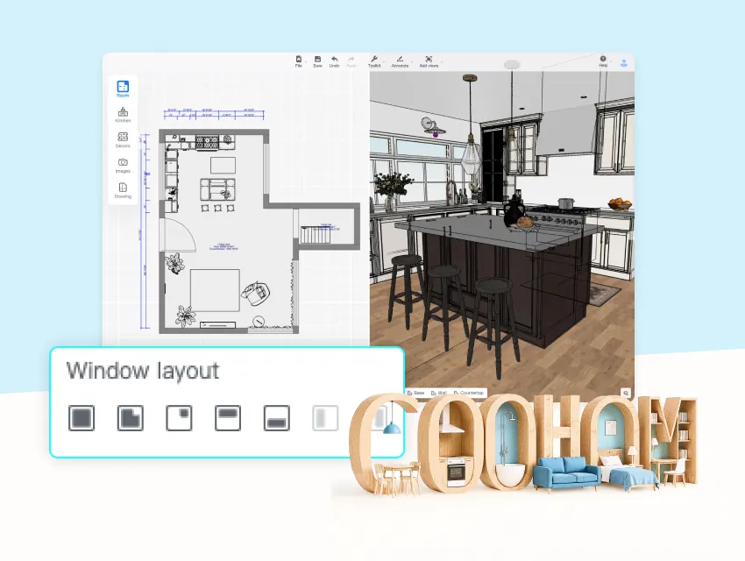
Task: Click the user profile avatar
Action: (624, 62)
